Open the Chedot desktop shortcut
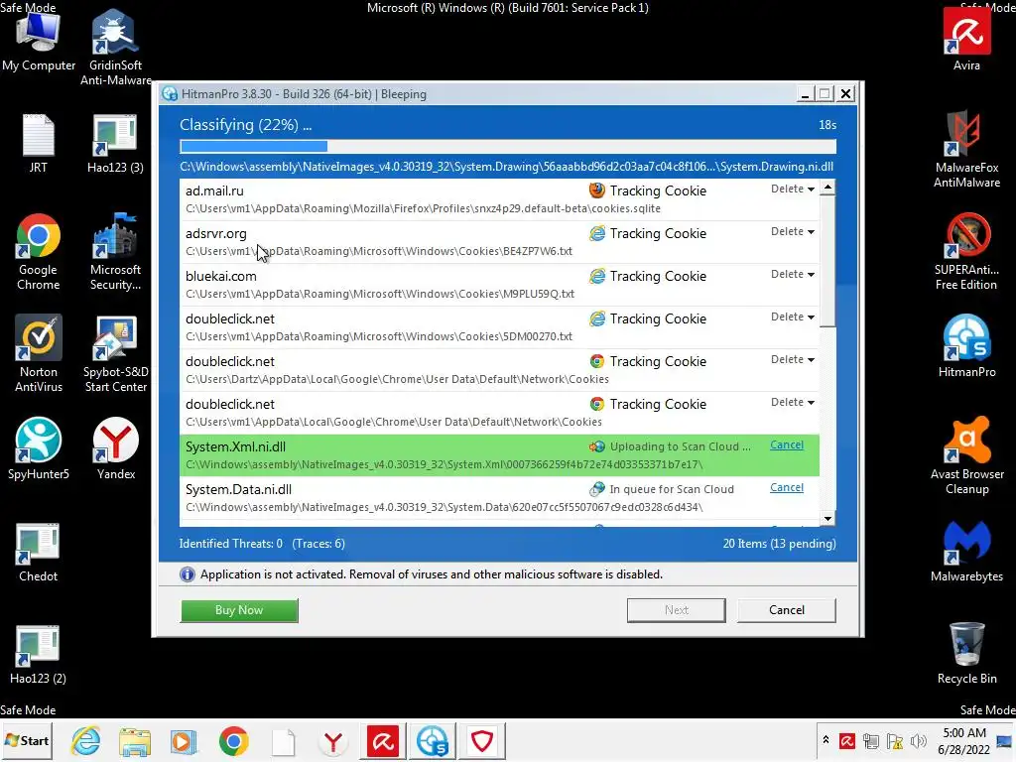The width and height of the screenshot is (1016, 762). (x=39, y=552)
